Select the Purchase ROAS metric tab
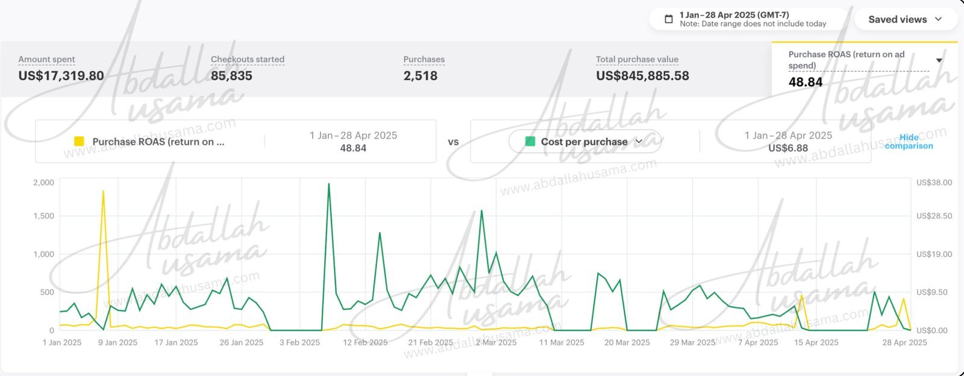This screenshot has width=964, height=376. tap(865, 69)
